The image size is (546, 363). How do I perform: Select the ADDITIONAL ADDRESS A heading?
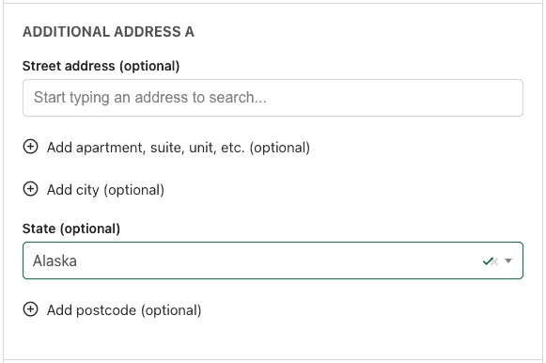(108, 32)
